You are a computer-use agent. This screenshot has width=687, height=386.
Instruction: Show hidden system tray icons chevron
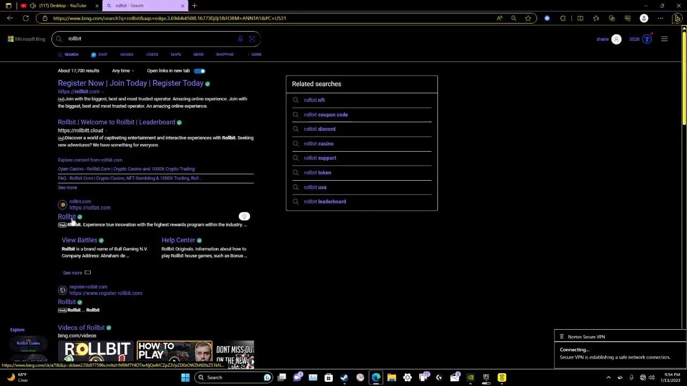(x=609, y=377)
